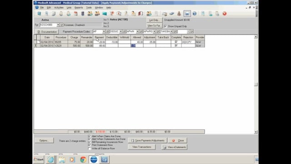Click the lookup magnifier next to the For field
This screenshot has width=291, height=164.
tap(62, 25)
